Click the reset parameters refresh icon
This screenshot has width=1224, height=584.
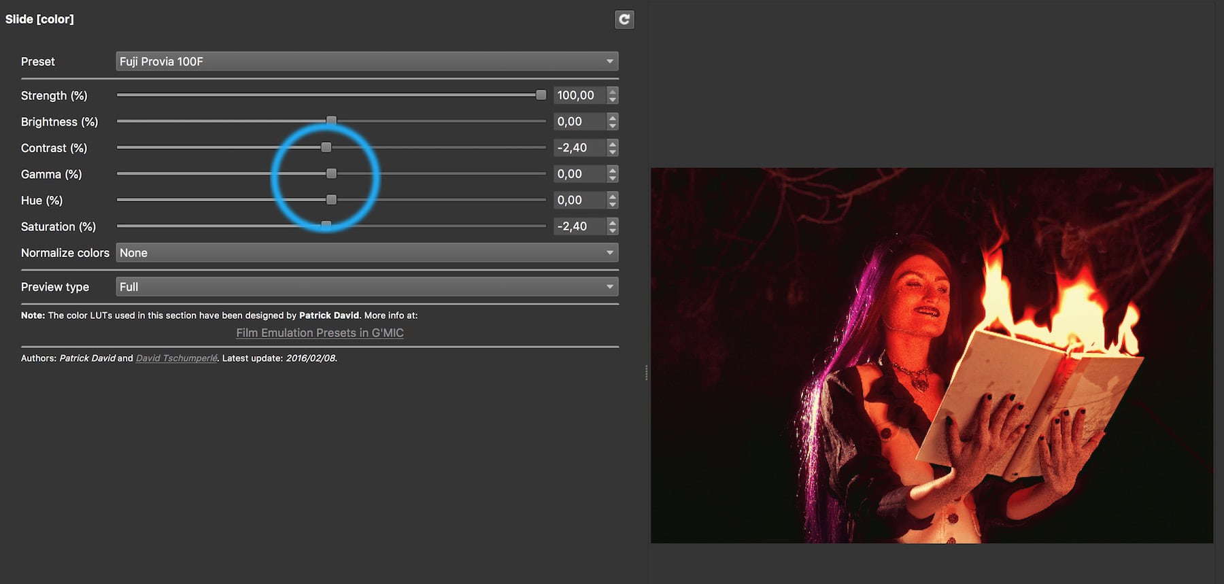click(x=624, y=20)
